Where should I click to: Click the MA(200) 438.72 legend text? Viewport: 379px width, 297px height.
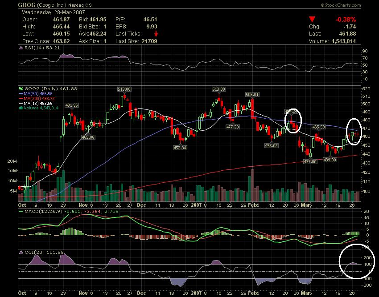tap(39, 99)
